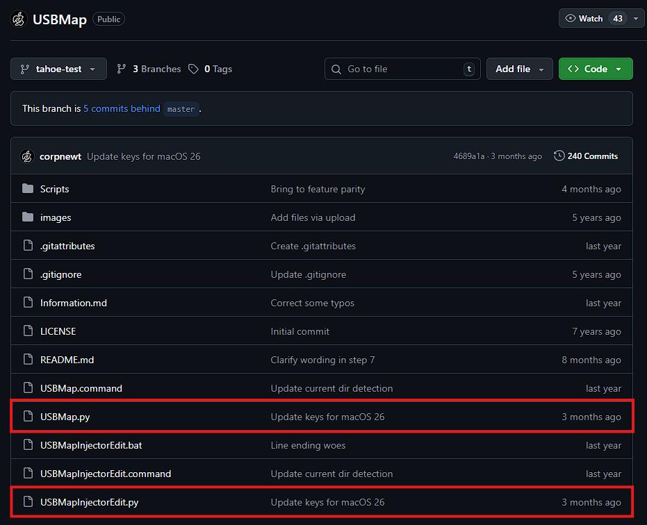
Task: Click the master branch label
Action: [181, 109]
